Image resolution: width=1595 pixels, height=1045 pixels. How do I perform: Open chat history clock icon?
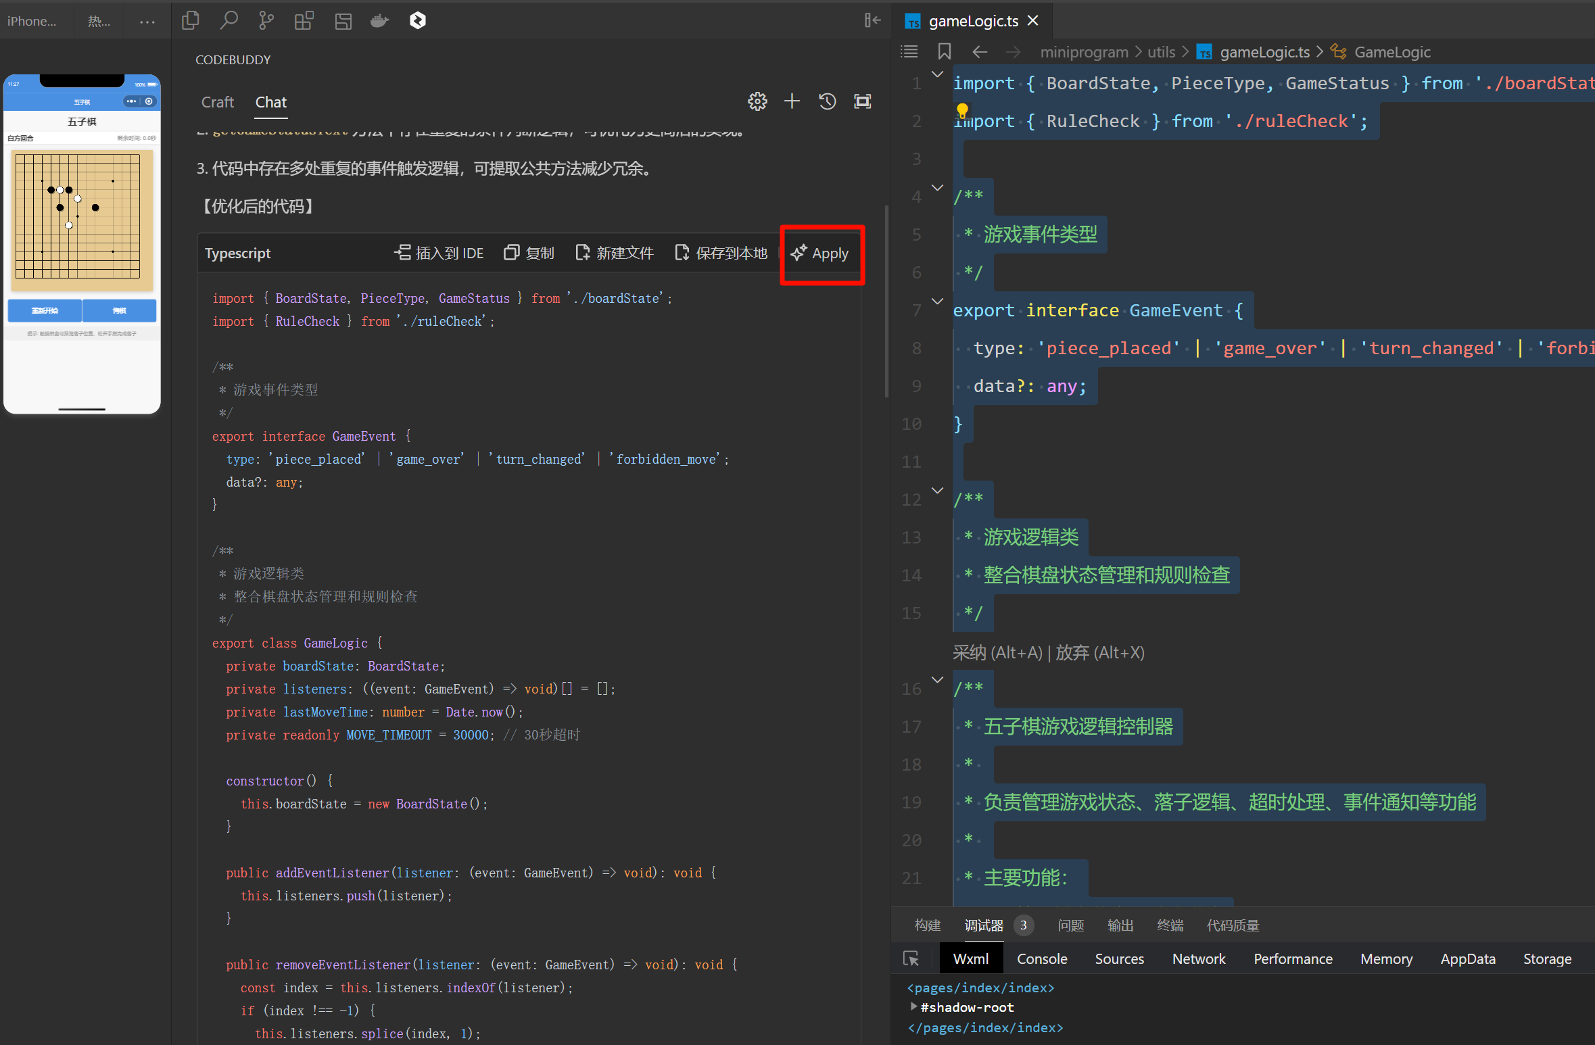(828, 102)
